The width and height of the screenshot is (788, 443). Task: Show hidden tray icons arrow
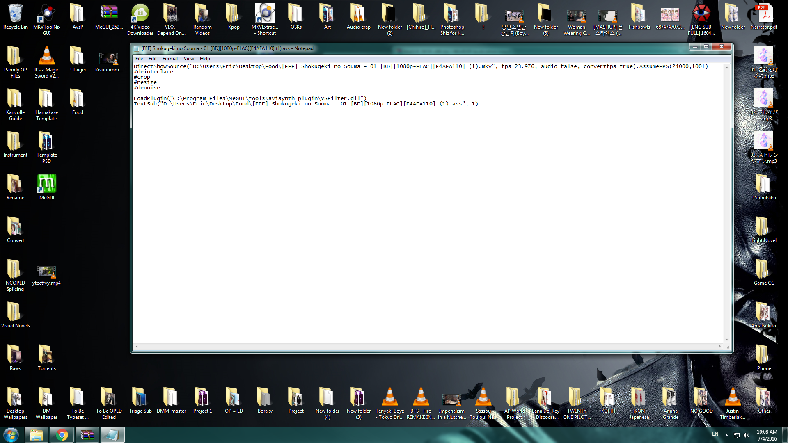pos(726,435)
